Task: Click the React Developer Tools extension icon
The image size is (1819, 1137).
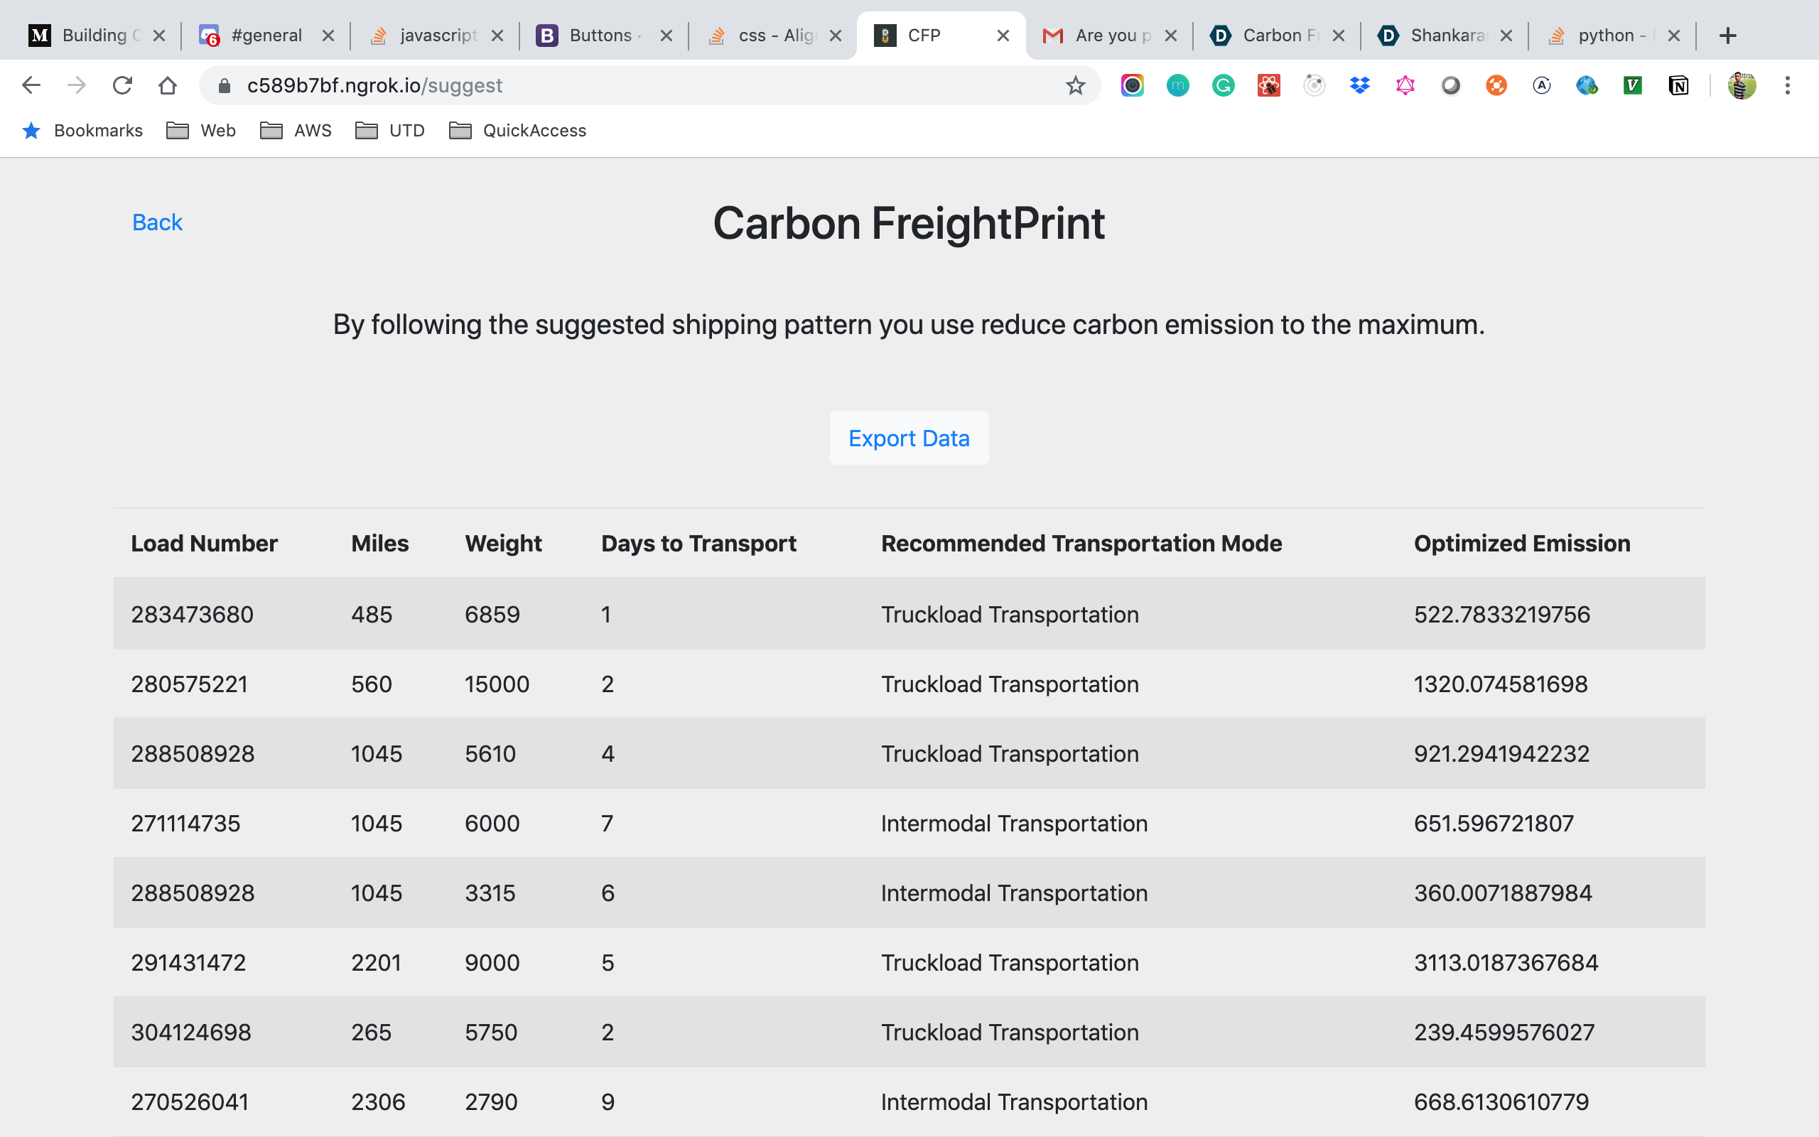Action: click(1269, 86)
